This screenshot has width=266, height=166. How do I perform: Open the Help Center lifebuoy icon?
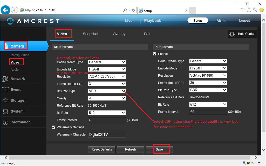tap(233, 34)
